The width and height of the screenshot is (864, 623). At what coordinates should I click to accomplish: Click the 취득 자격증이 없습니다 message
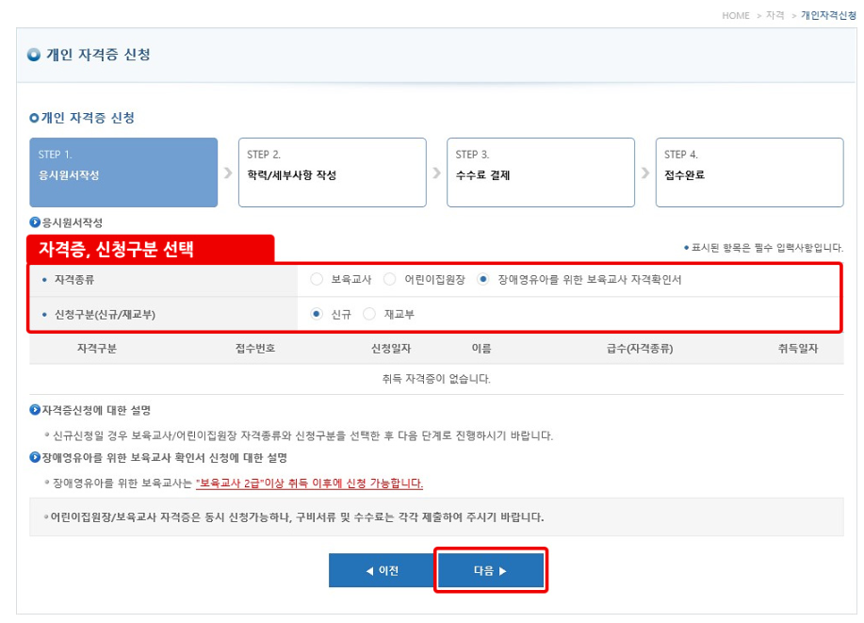[x=436, y=379]
